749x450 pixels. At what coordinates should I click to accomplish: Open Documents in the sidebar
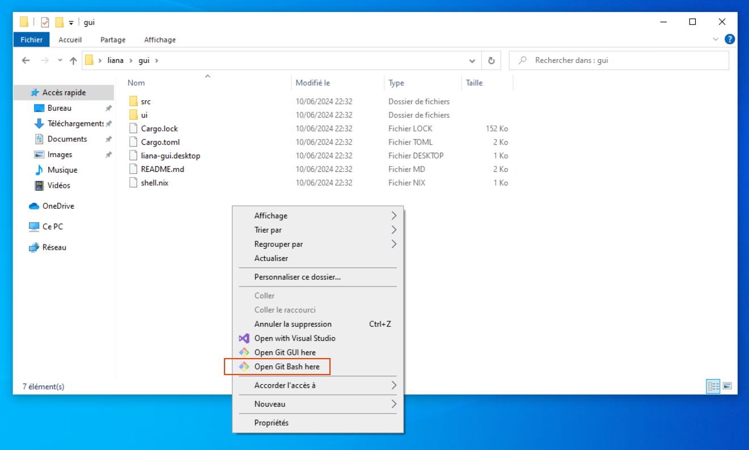67,139
